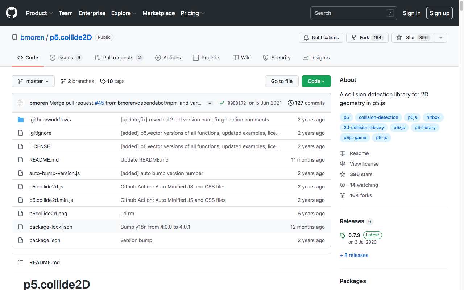Click Marketplace in the top navigation
The width and height of the screenshot is (464, 290).
[x=159, y=13]
